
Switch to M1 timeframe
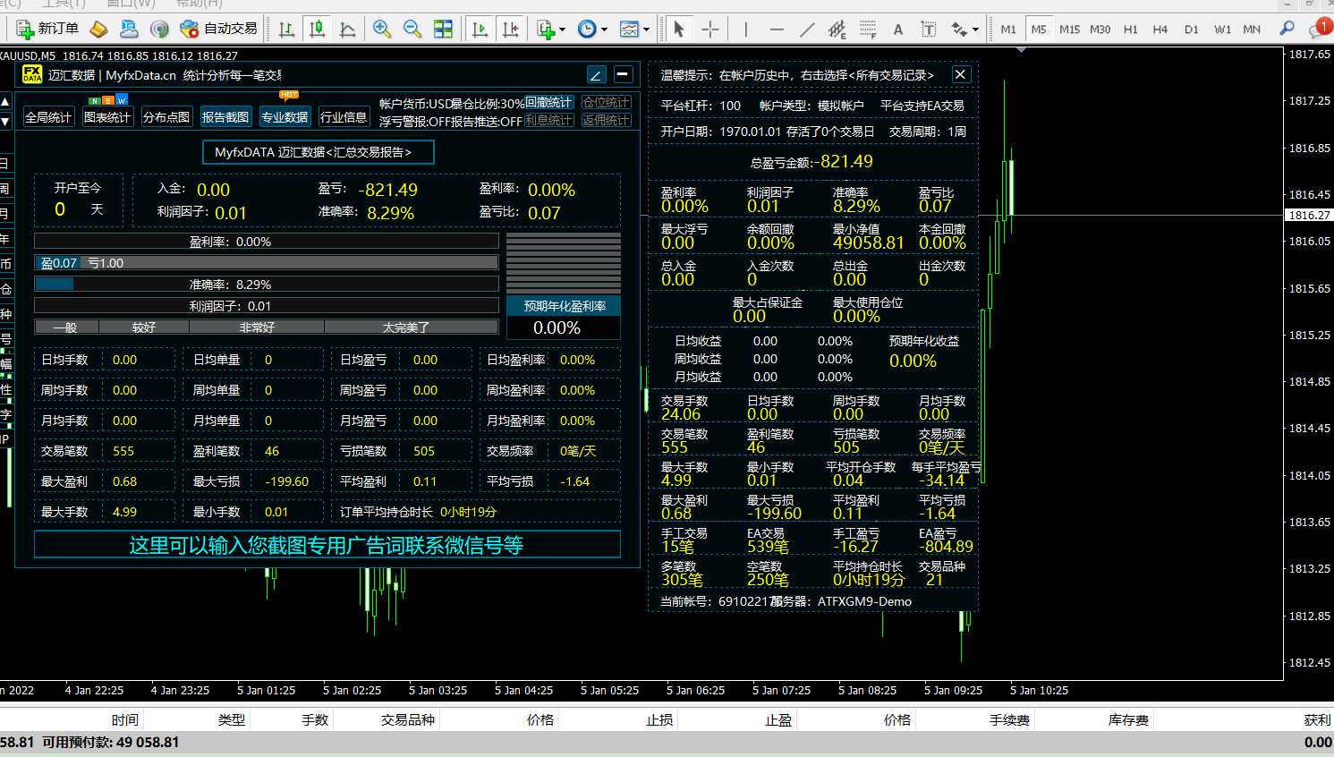pyautogui.click(x=1008, y=30)
